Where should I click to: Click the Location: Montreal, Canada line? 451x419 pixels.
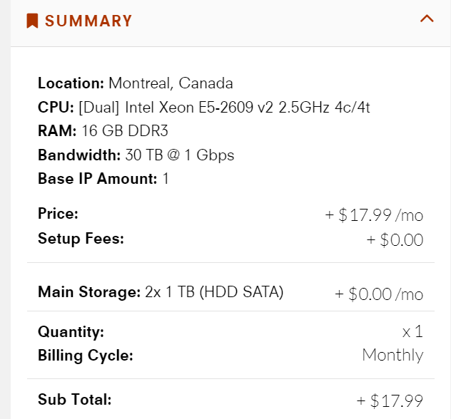(136, 83)
